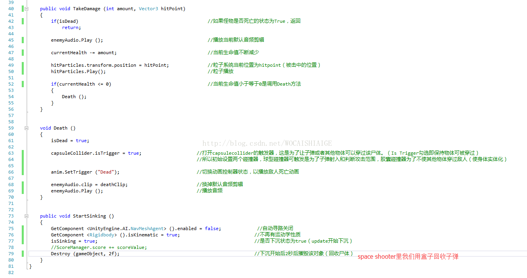Click enemyAudio.Play () on line 69
Image resolution: width=527 pixels, height=278 pixels.
[x=77, y=191]
